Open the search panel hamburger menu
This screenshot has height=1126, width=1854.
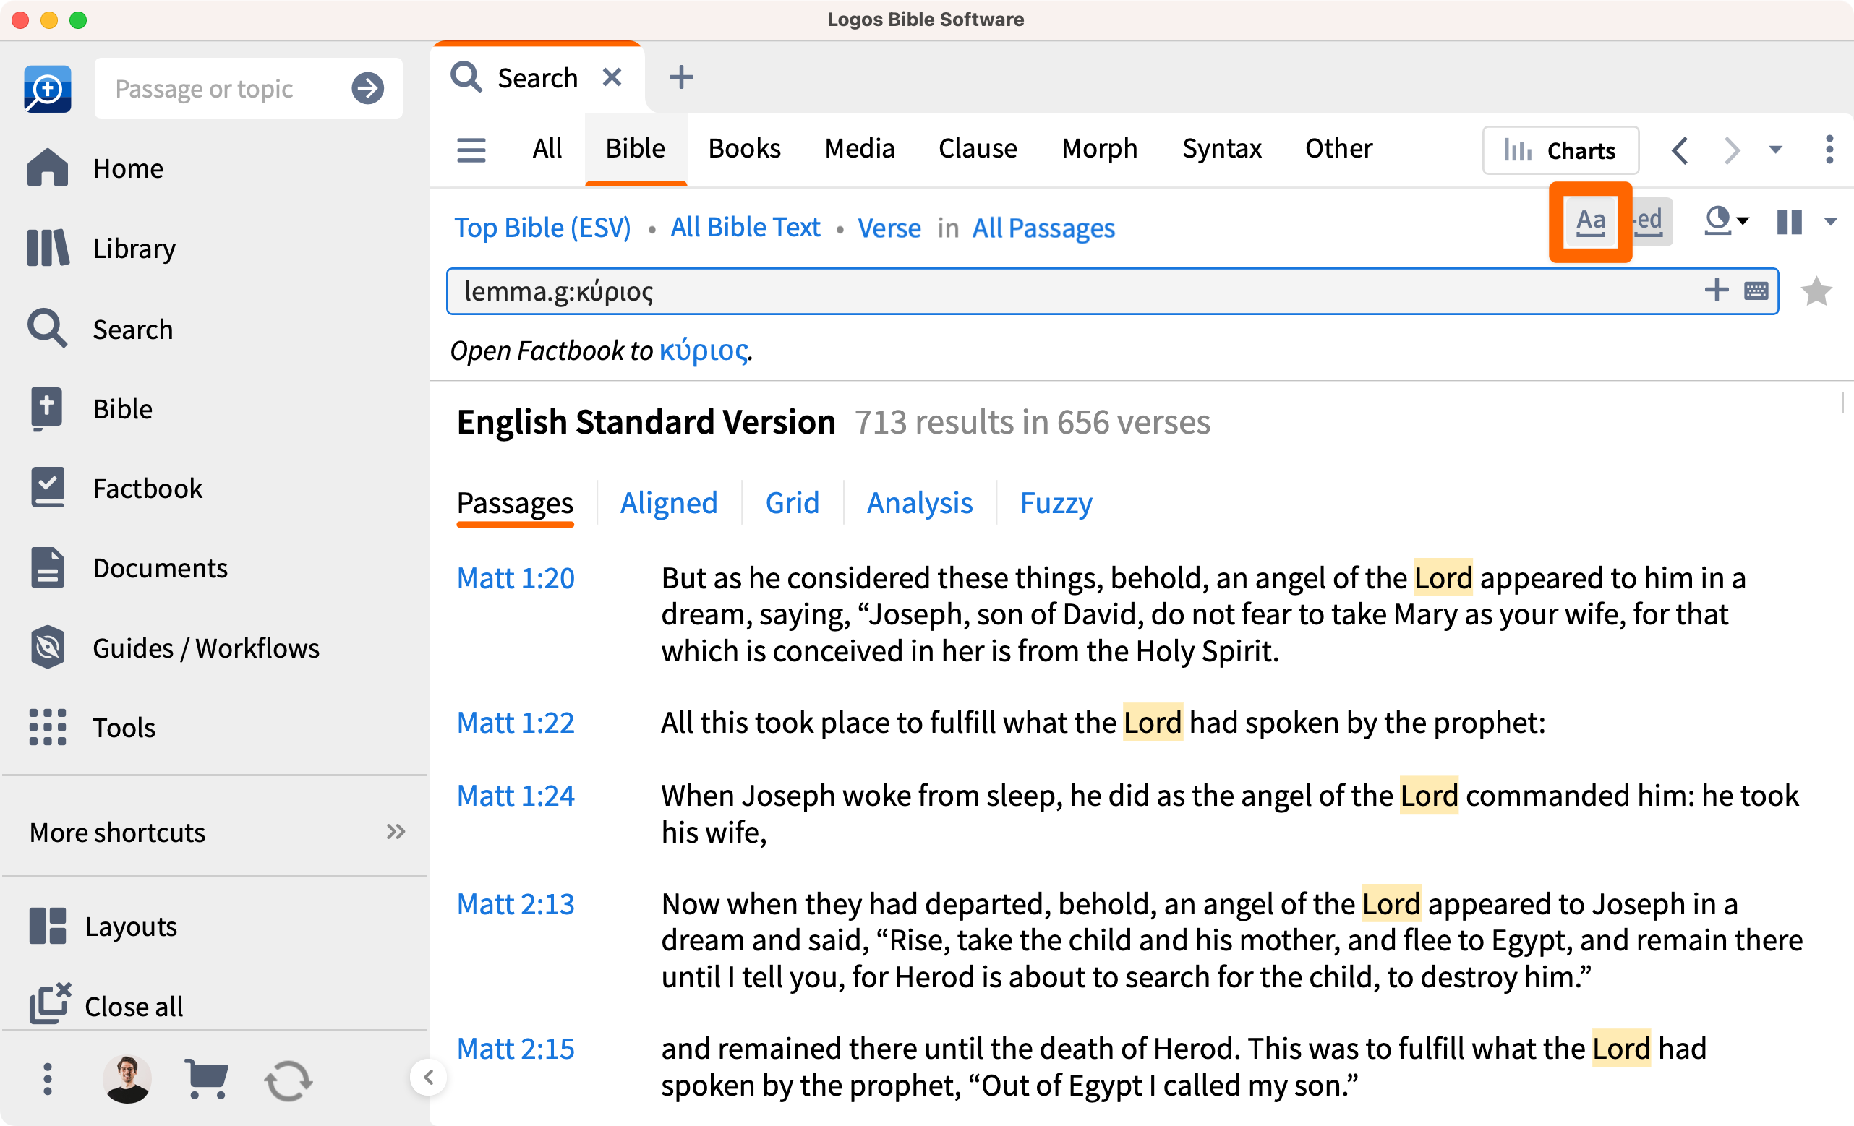[x=471, y=150]
